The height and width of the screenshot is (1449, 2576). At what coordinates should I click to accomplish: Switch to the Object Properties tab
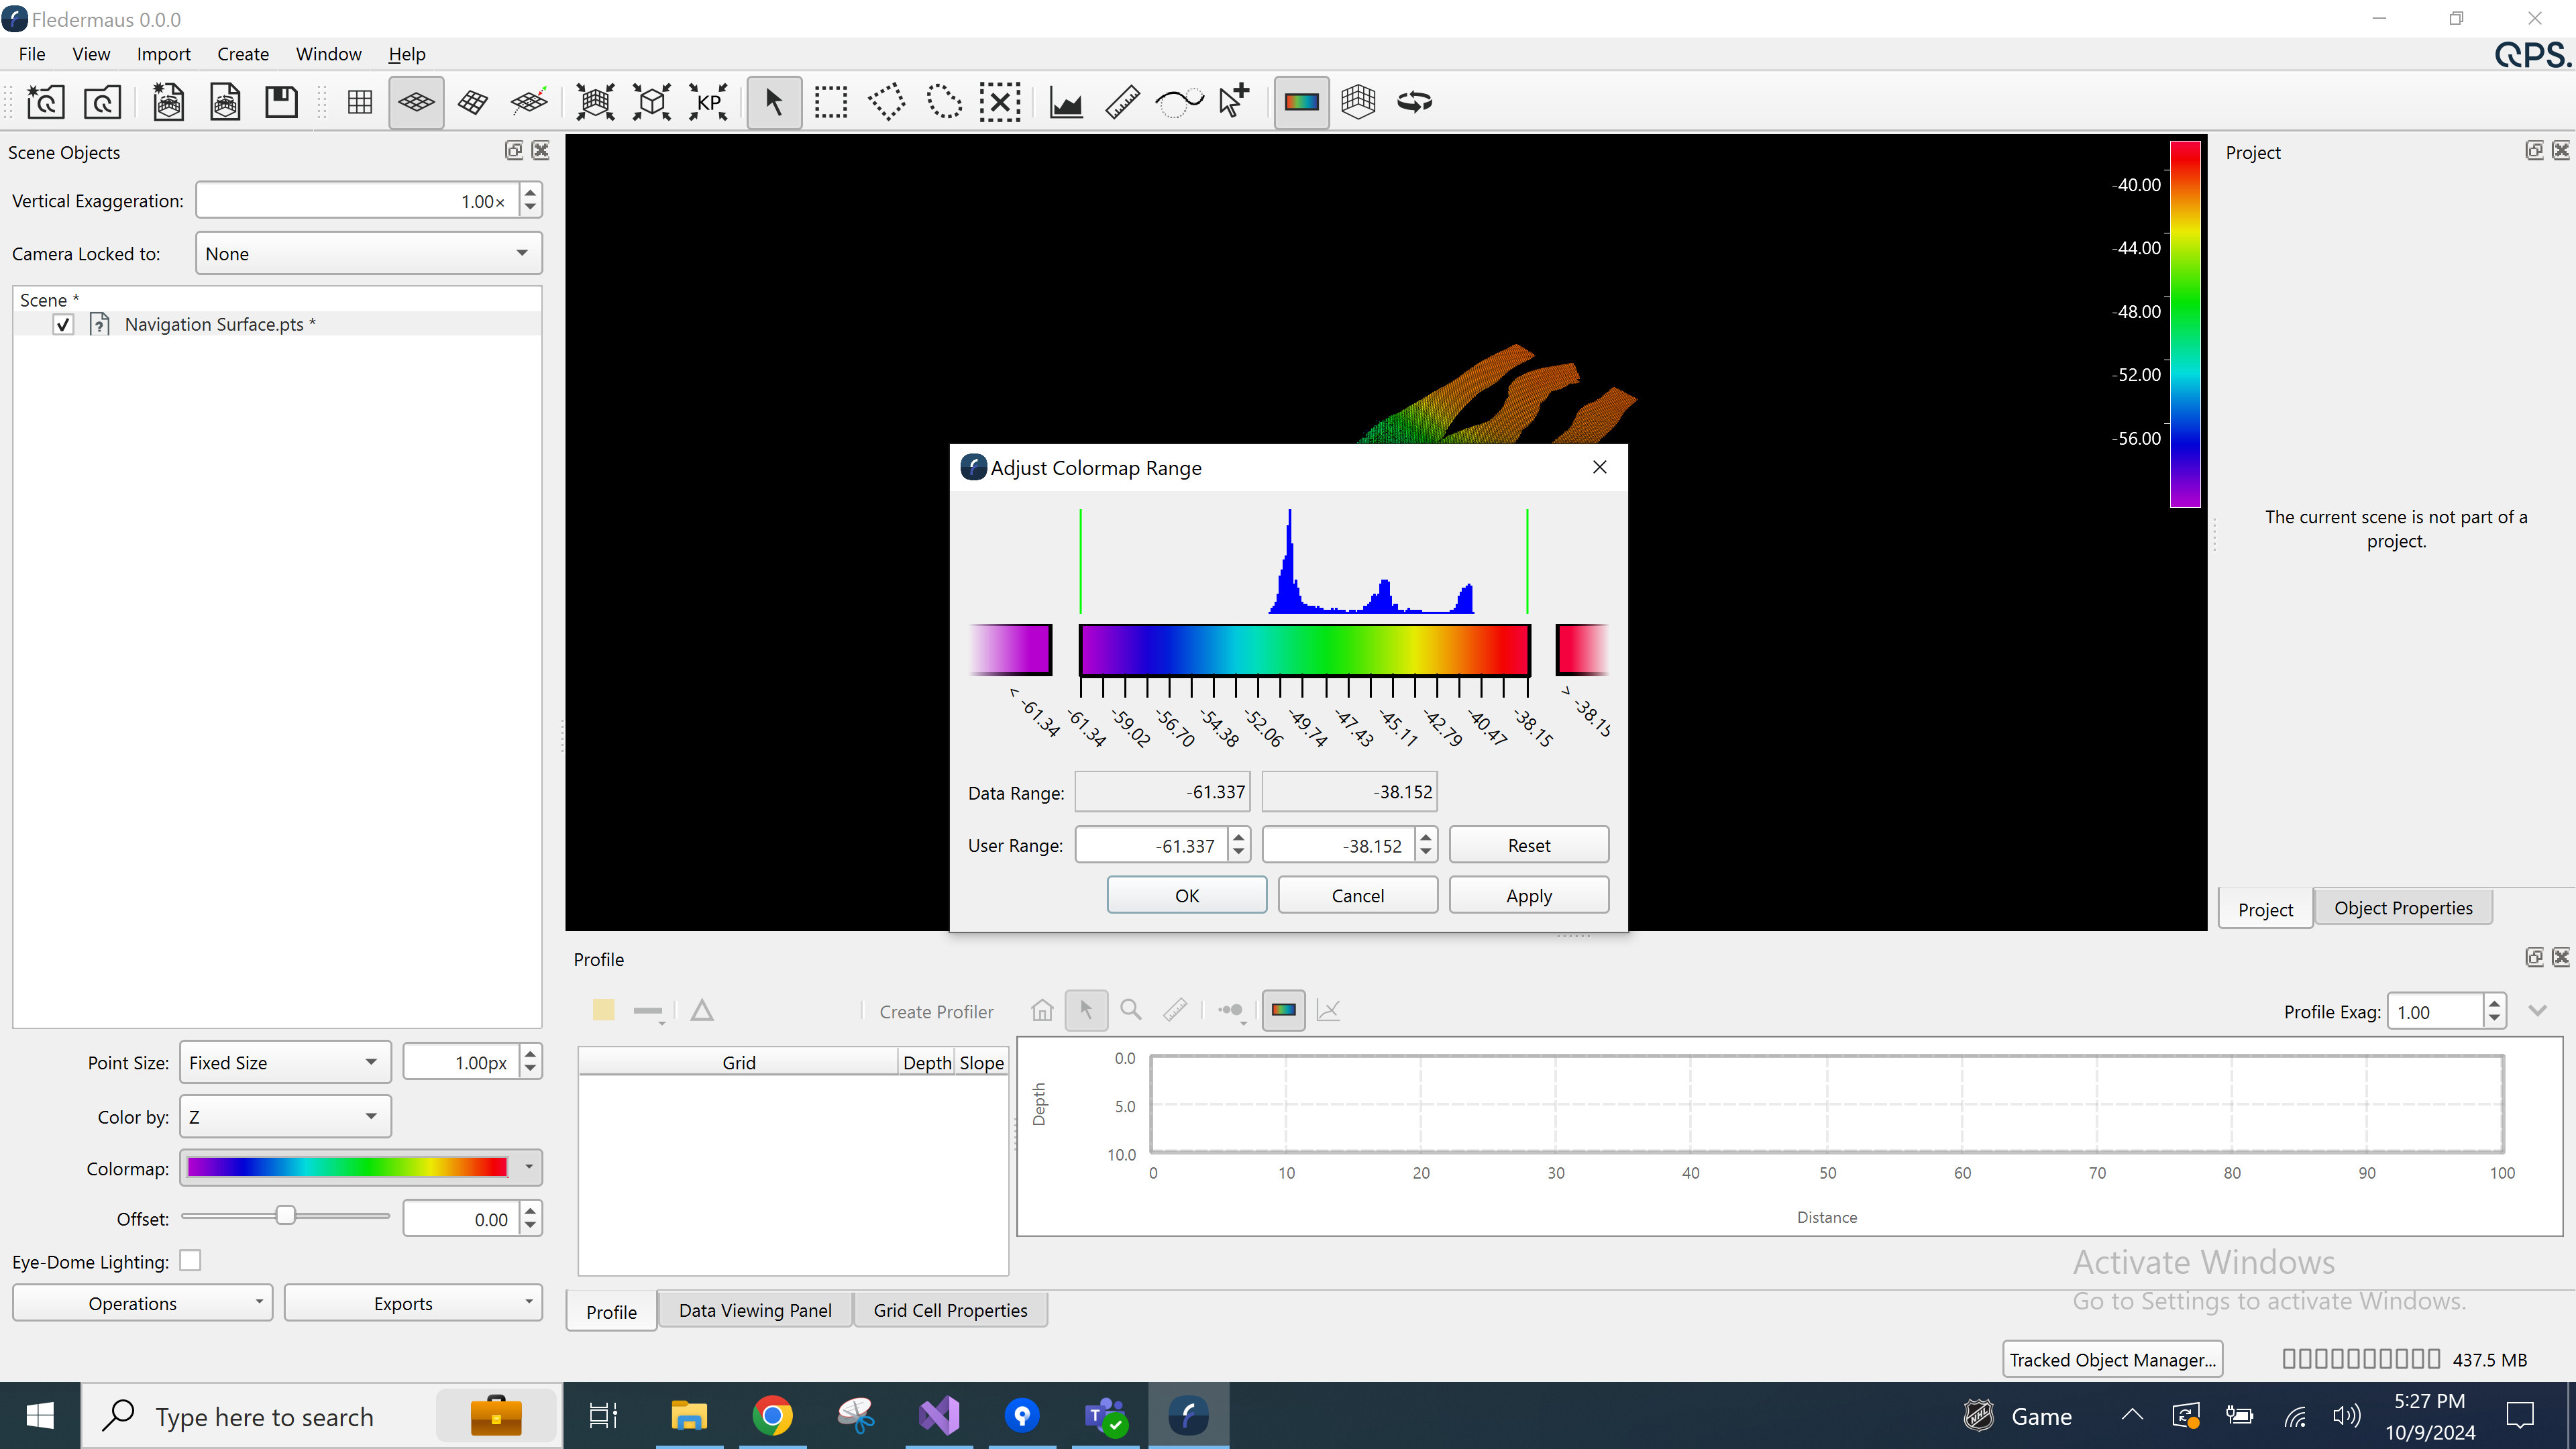tap(2402, 908)
